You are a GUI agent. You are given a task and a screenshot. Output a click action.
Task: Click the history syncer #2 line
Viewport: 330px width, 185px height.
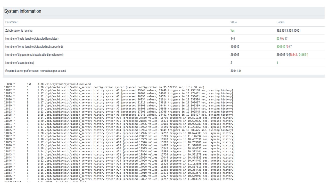119,94
